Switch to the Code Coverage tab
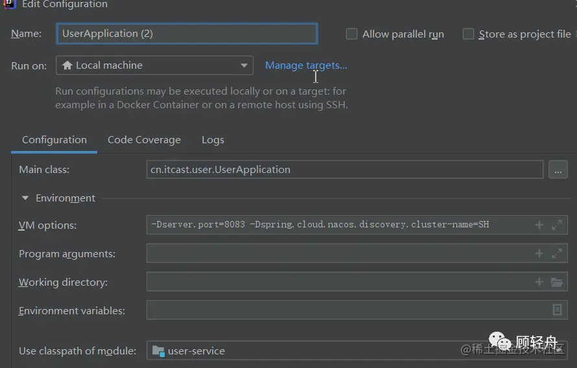 point(144,140)
